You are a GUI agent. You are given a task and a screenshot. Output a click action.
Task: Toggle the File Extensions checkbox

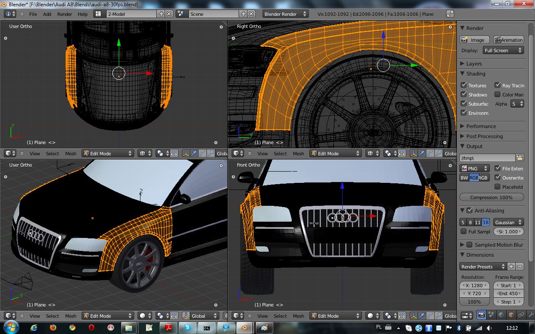pyautogui.click(x=497, y=168)
